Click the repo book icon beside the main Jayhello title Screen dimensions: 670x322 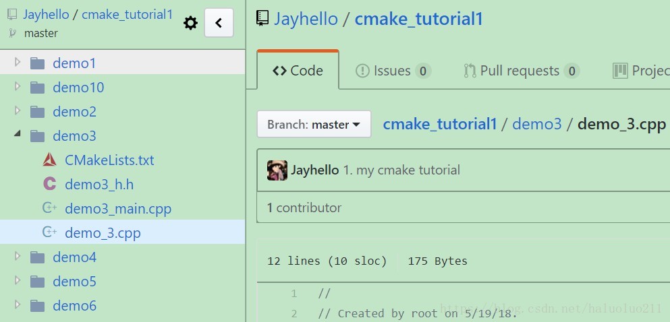coord(262,19)
